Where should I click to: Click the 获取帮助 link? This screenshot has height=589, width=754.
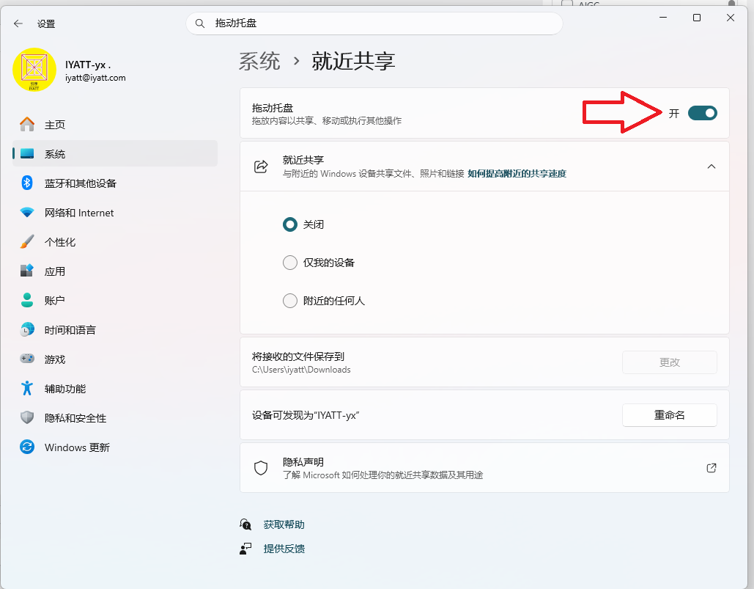284,524
